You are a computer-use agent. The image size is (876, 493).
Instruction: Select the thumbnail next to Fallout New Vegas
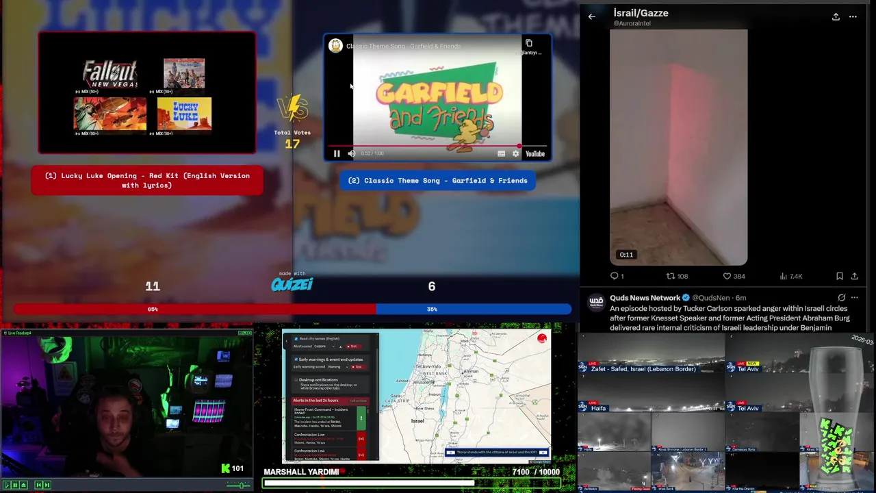coord(184,74)
